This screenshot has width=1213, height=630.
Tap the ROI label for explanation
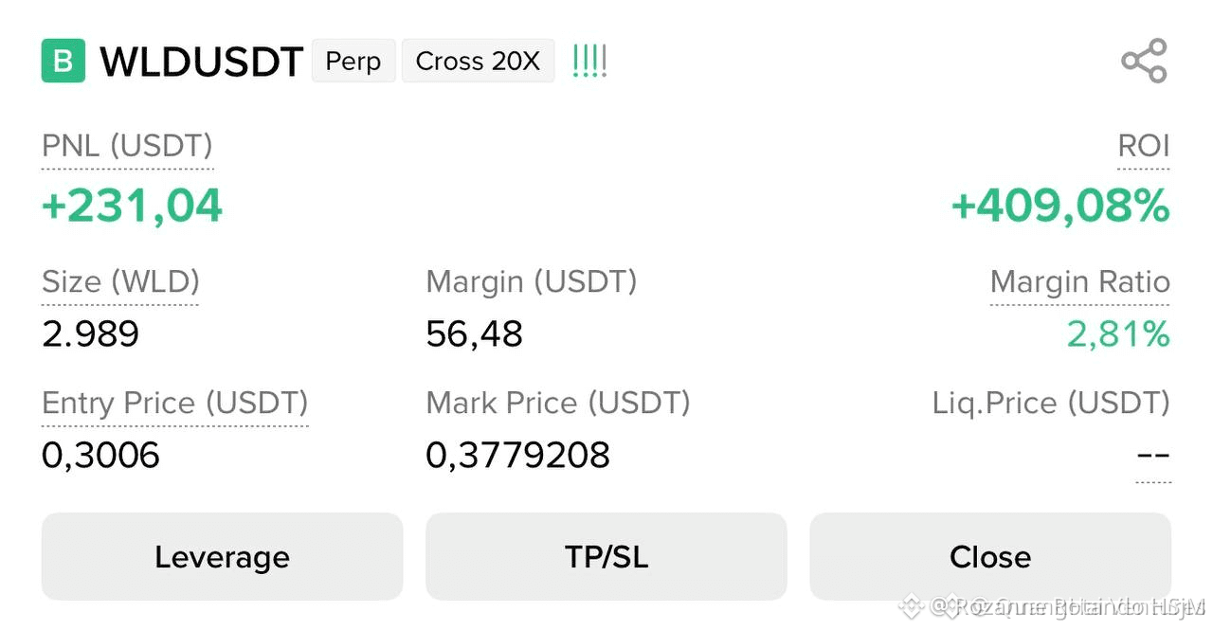pyautogui.click(x=1143, y=146)
